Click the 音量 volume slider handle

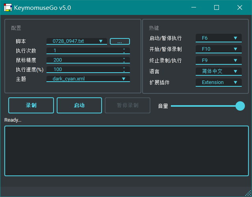point(240,106)
